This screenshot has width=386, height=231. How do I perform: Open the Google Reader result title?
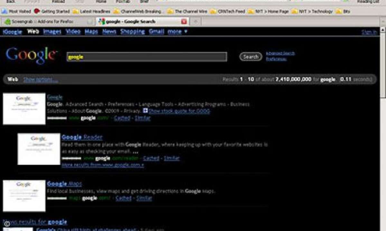pyautogui.click(x=82, y=137)
